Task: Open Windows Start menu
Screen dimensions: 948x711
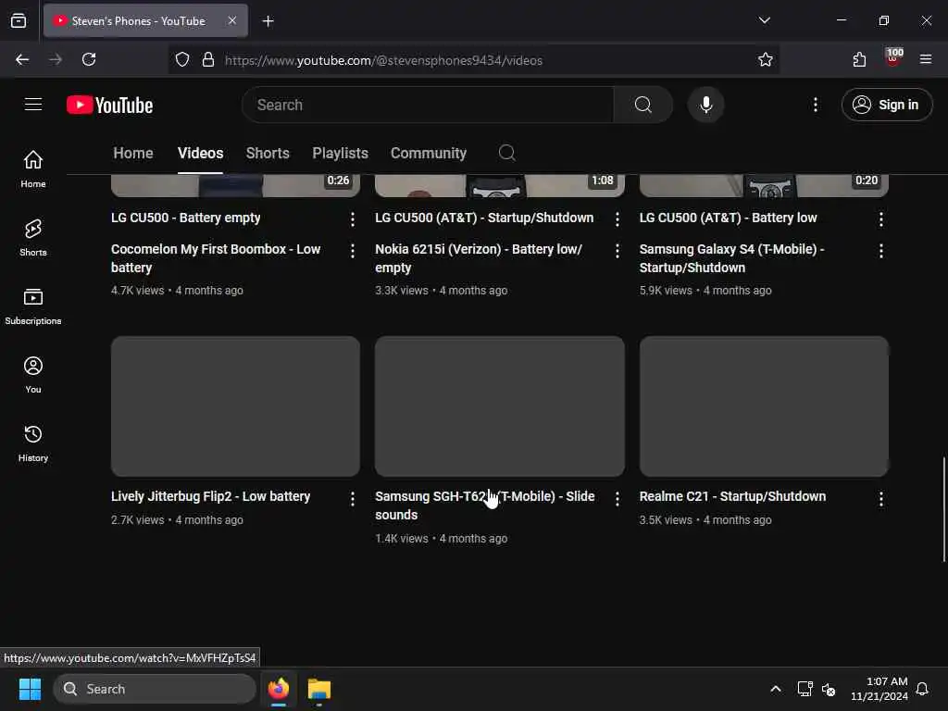Action: coord(30,689)
